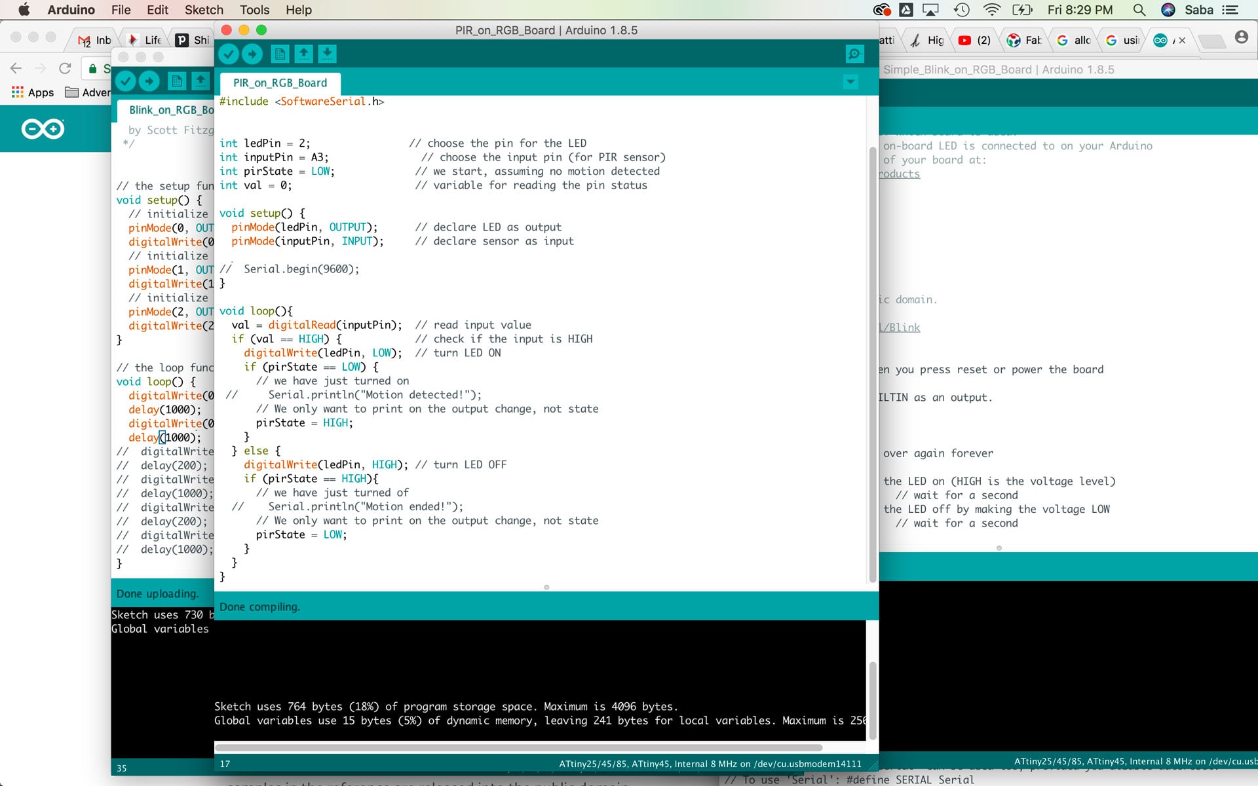Click New sketch icon in PIR_on_RGB_Board window
Viewport: 1258px width, 786px height.
[x=280, y=54]
